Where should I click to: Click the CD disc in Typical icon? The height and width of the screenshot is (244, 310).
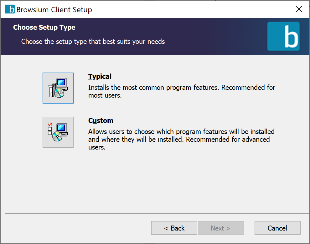[x=59, y=92]
